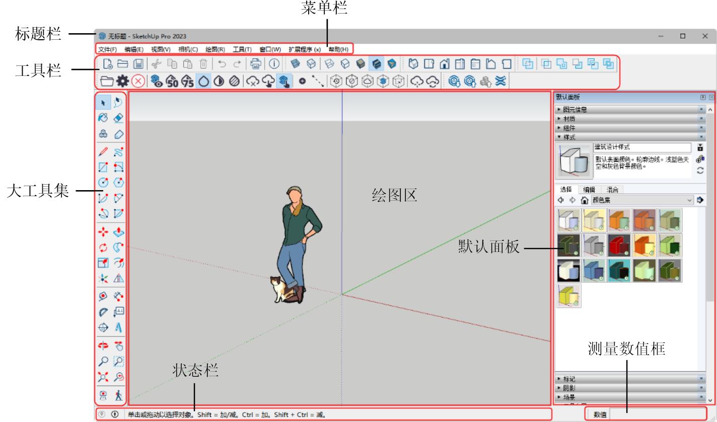Activate the Zoom Window tool
Image resolution: width=717 pixels, height=422 pixels.
(x=118, y=361)
